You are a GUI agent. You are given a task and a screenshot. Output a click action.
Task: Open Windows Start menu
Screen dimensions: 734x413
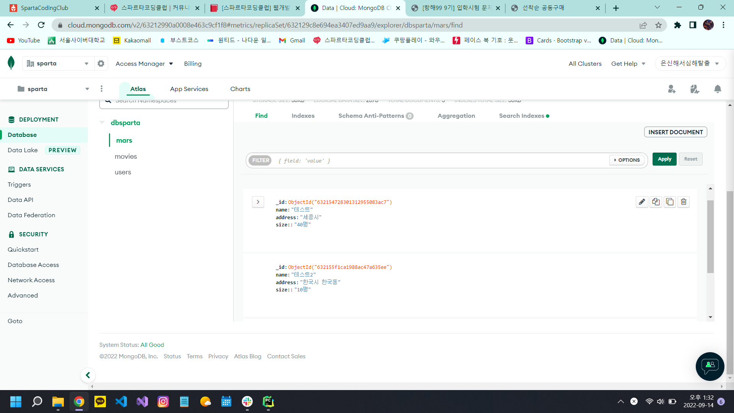pyautogui.click(x=16, y=402)
